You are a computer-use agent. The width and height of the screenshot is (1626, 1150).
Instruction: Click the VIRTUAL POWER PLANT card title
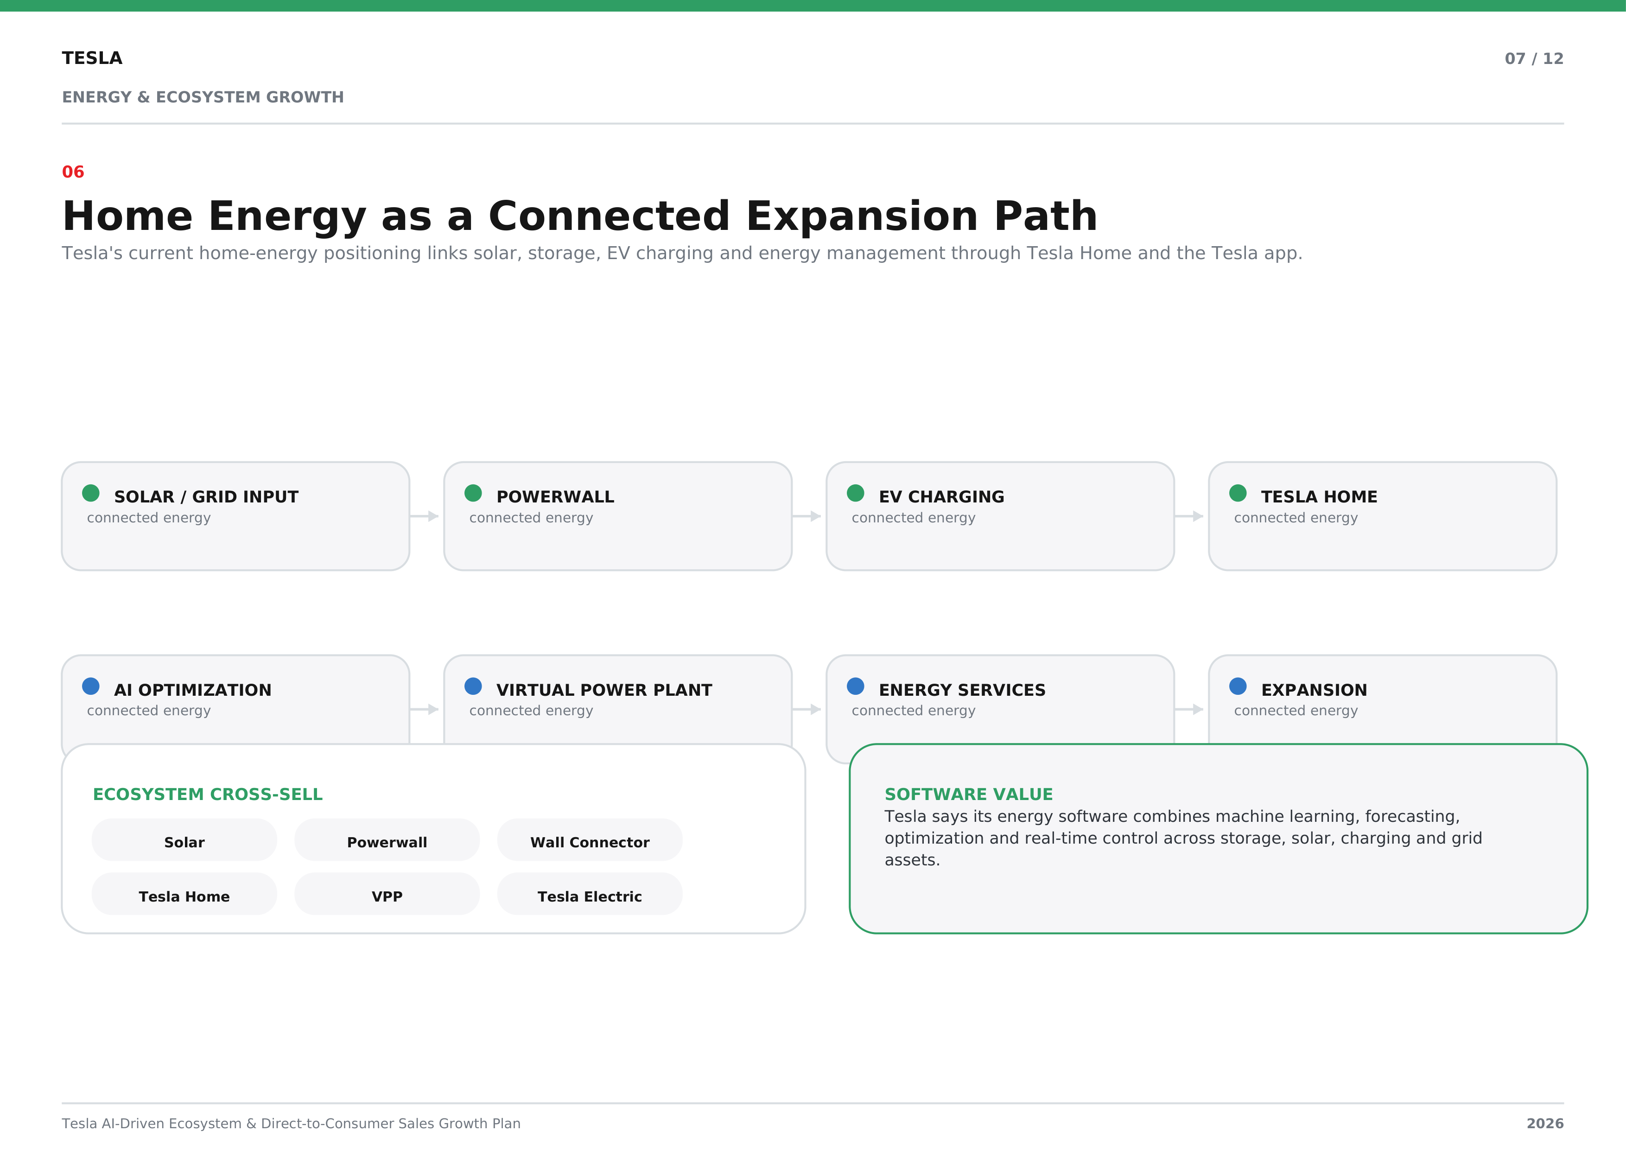[604, 691]
